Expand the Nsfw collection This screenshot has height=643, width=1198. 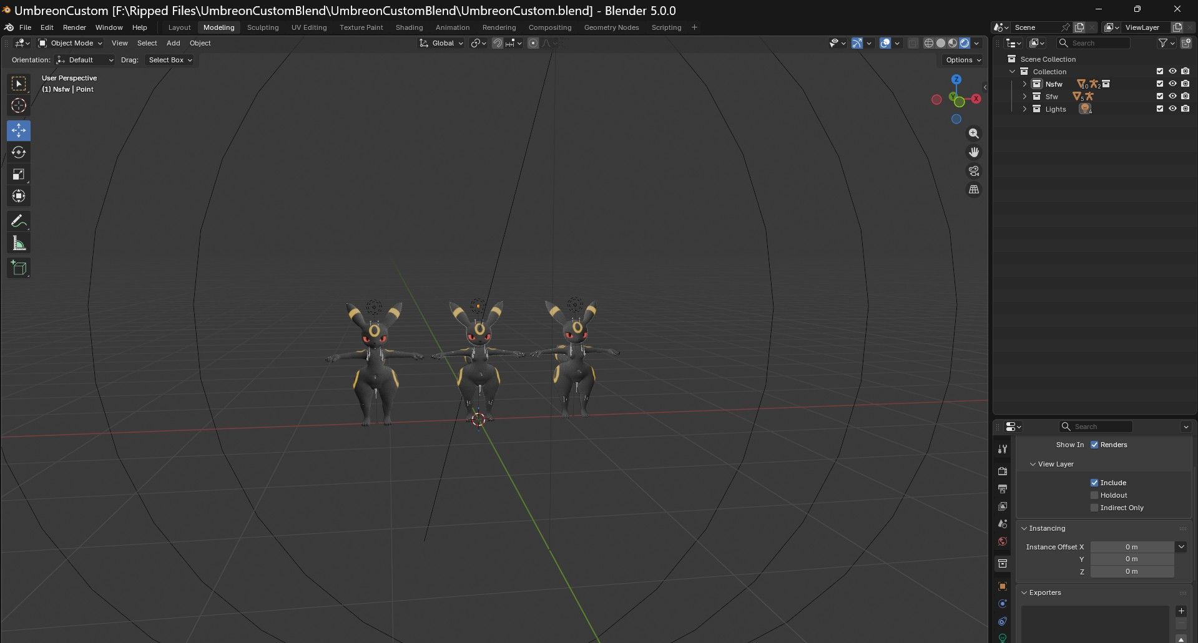pos(1024,84)
